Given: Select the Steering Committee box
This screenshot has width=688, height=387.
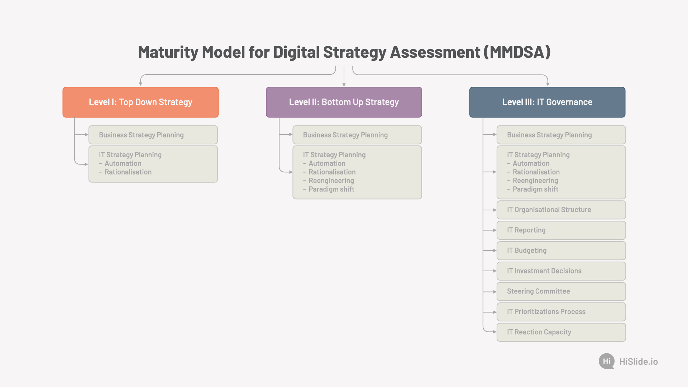Looking at the screenshot, I should click(x=561, y=292).
